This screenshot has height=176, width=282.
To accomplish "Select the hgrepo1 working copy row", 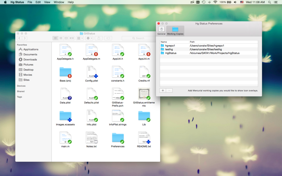I will (209, 46).
